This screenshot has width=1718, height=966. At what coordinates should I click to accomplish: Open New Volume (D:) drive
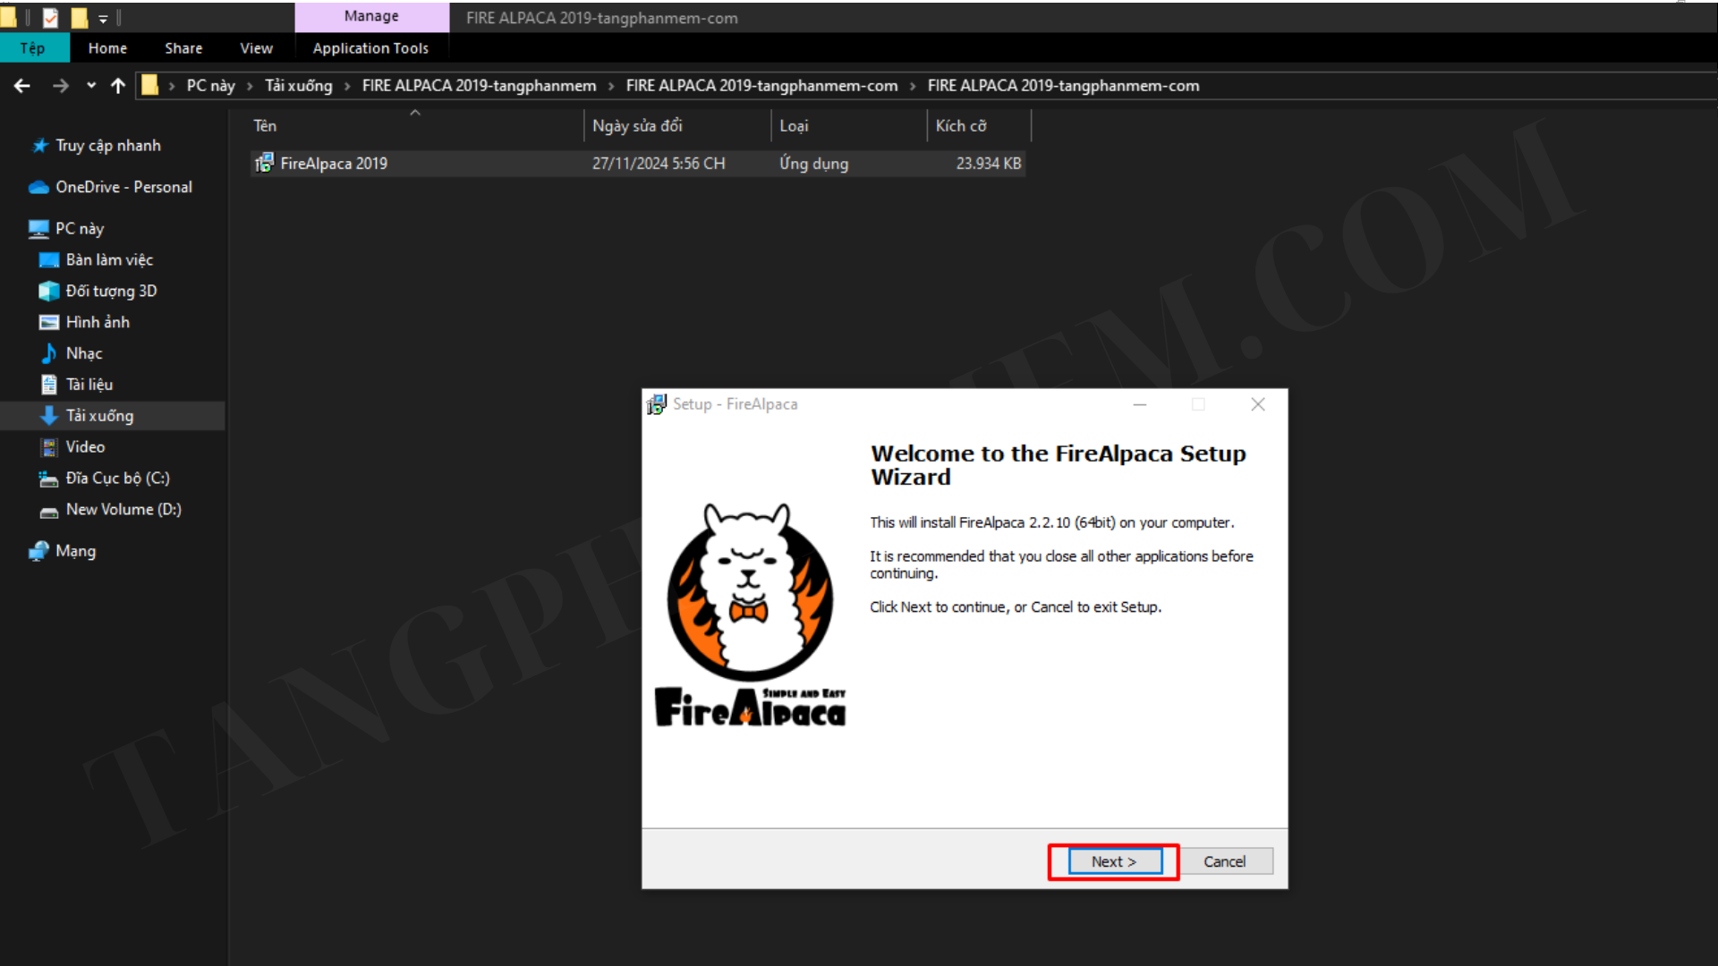[x=123, y=509]
